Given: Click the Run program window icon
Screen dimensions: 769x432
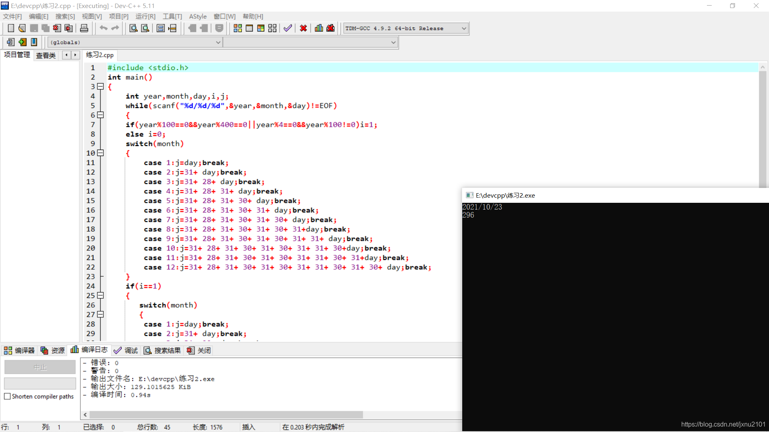Looking at the screenshot, I should [250, 28].
